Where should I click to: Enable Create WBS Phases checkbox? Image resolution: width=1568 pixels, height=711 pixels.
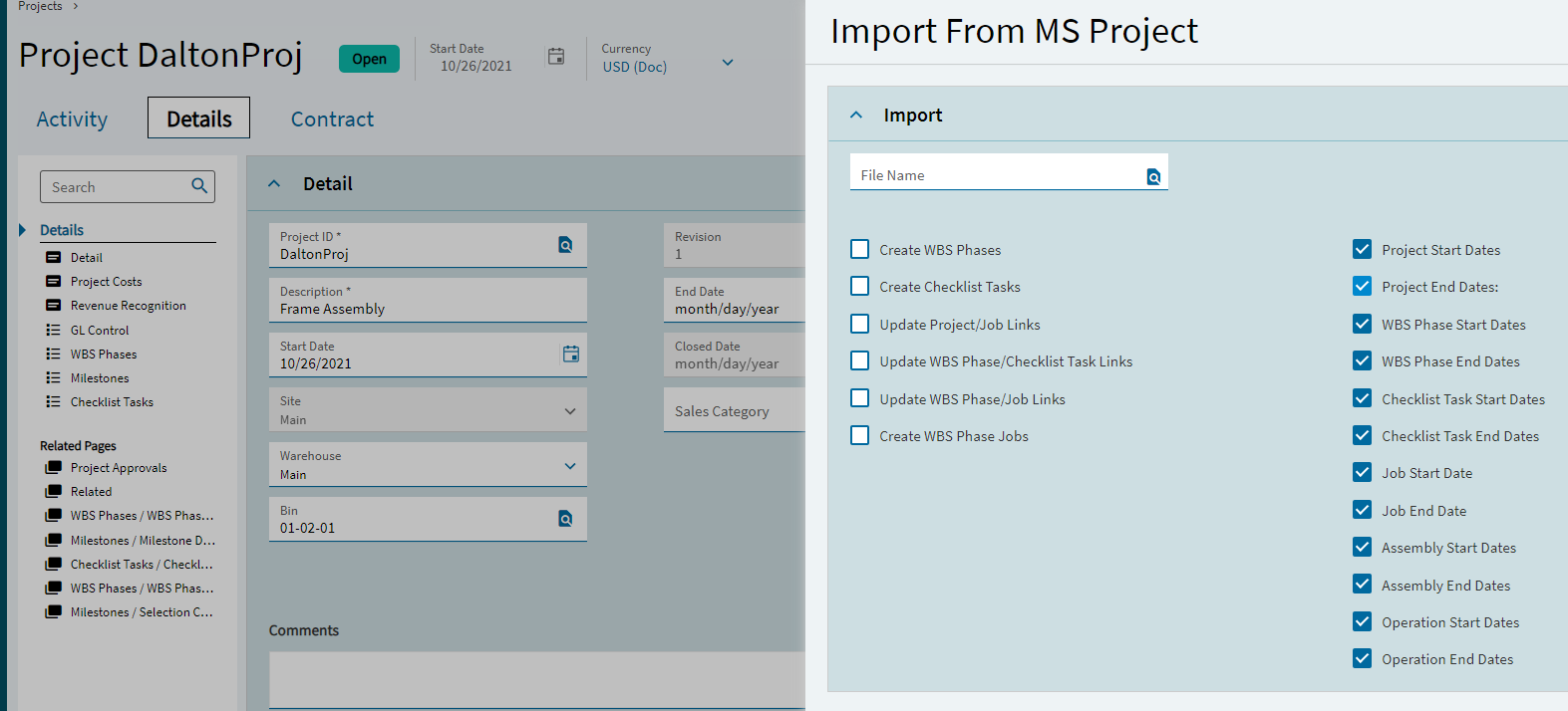(x=859, y=249)
